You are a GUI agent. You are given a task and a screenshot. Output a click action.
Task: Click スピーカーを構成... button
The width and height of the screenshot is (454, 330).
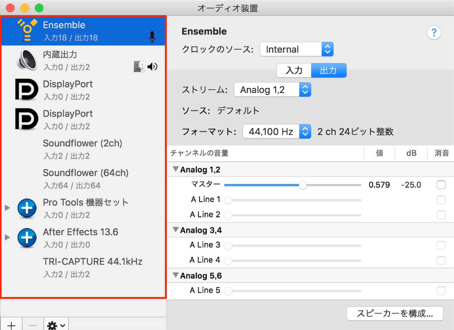tap(395, 313)
